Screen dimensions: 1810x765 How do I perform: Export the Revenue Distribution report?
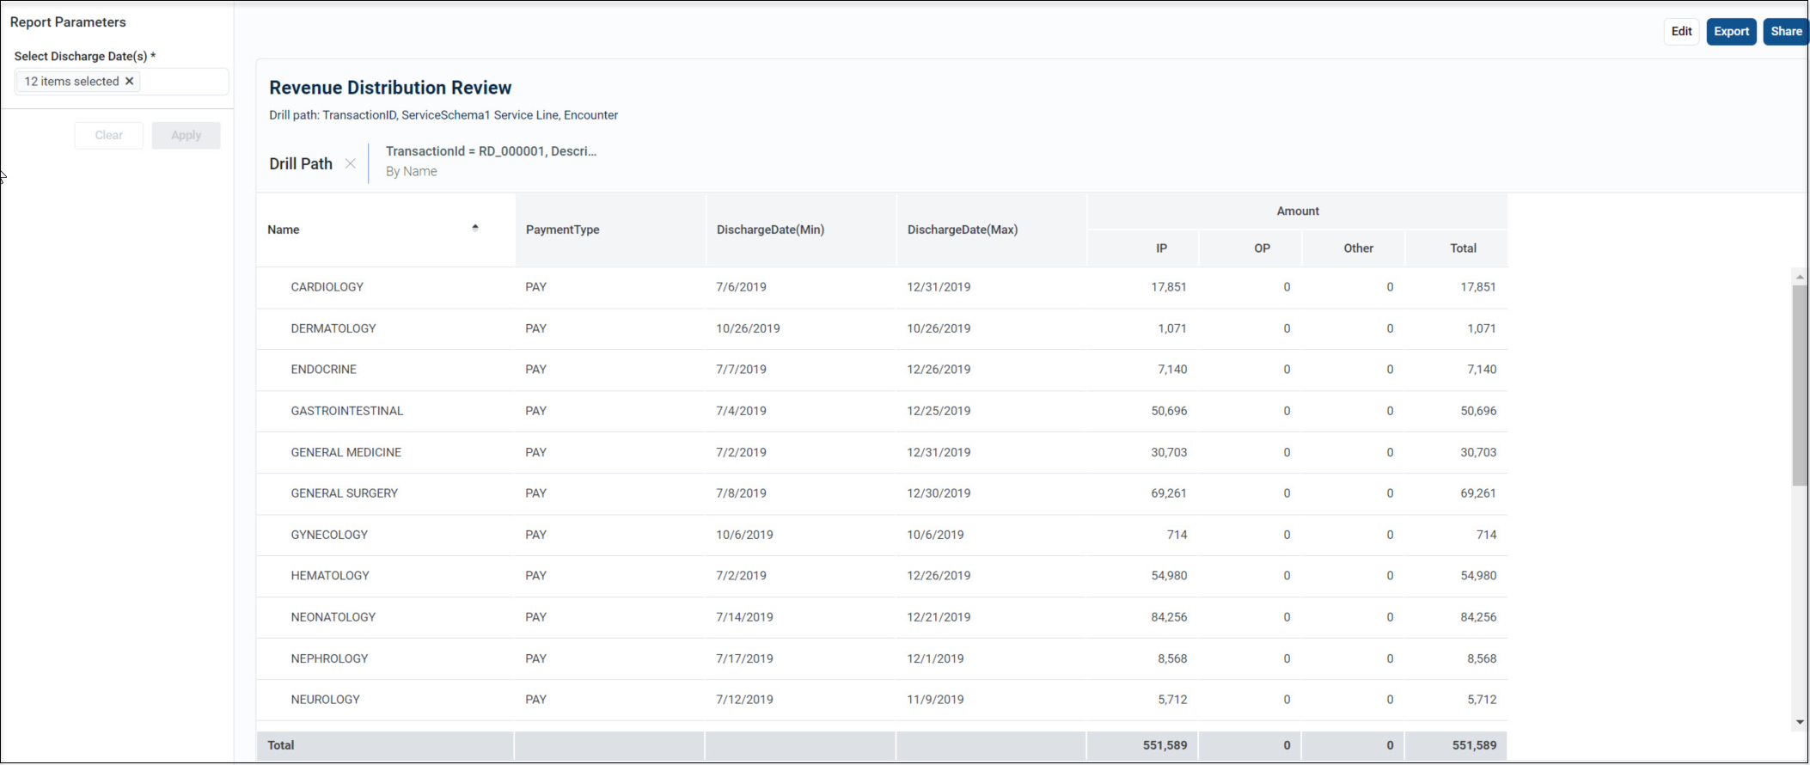point(1731,31)
